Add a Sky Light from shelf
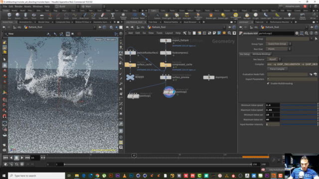The image size is (319, 179). (x=247, y=15)
